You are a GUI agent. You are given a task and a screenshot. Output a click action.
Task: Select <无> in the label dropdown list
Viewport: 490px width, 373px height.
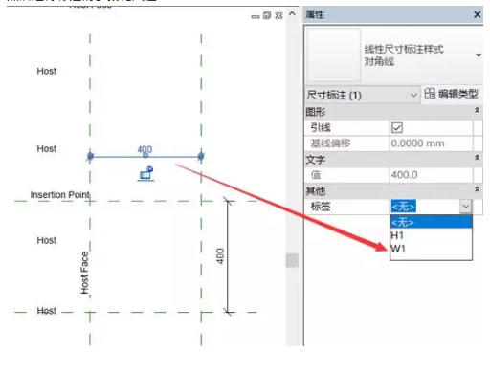[x=431, y=222]
